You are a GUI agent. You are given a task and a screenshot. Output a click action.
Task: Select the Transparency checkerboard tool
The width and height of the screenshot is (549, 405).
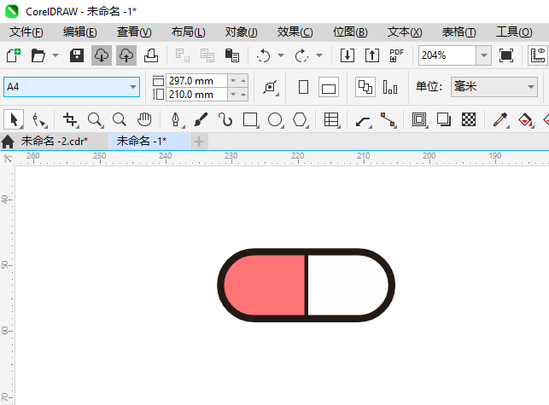click(x=469, y=119)
